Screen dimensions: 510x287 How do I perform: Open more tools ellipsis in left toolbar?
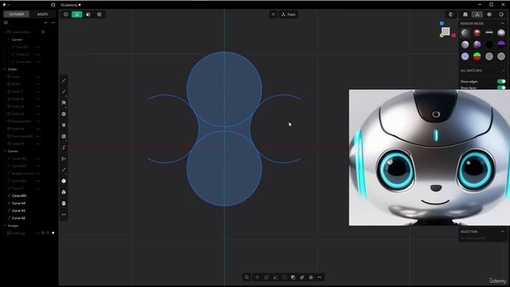coord(64,214)
